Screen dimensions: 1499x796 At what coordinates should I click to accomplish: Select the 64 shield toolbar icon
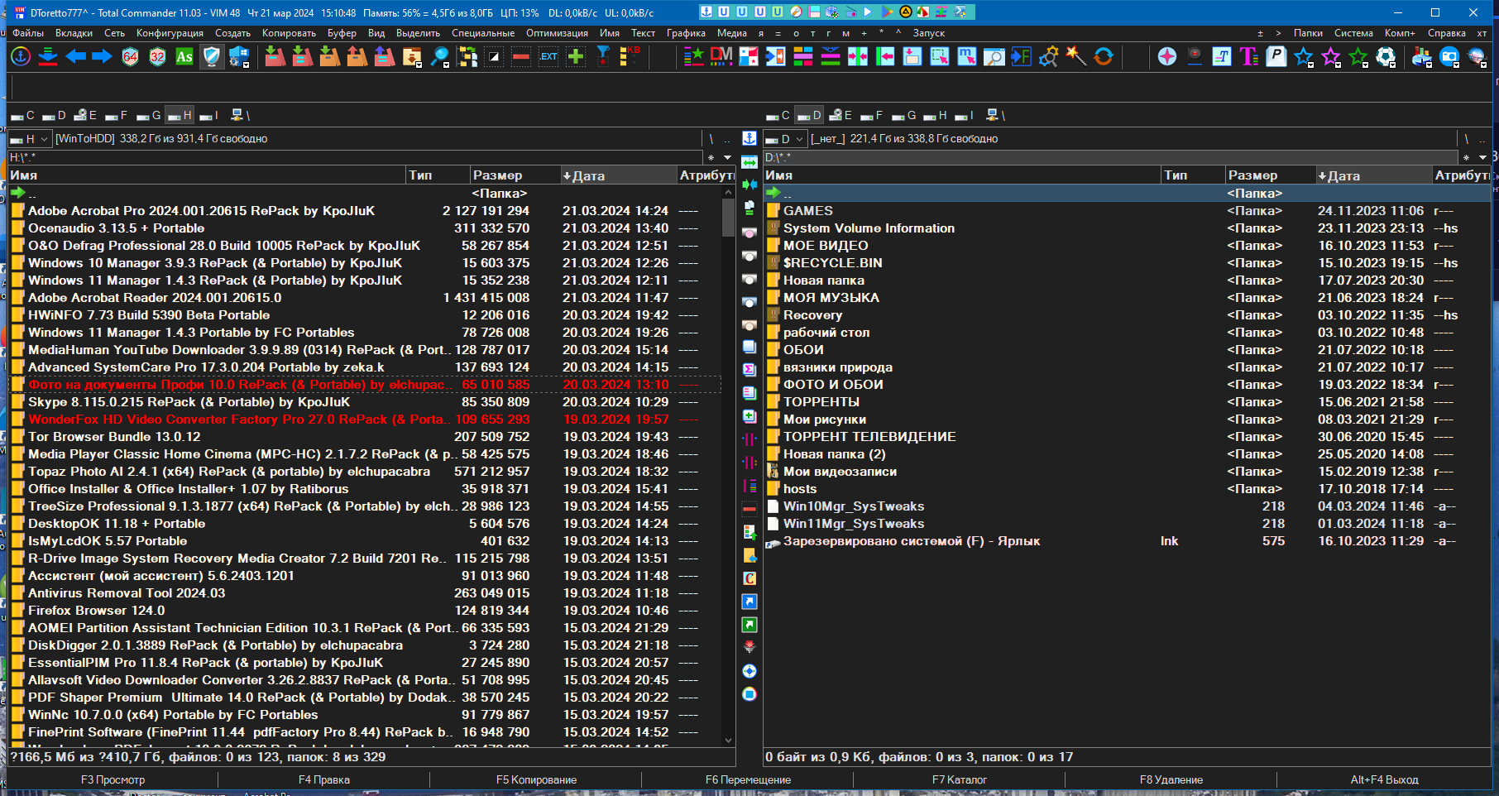pos(130,56)
